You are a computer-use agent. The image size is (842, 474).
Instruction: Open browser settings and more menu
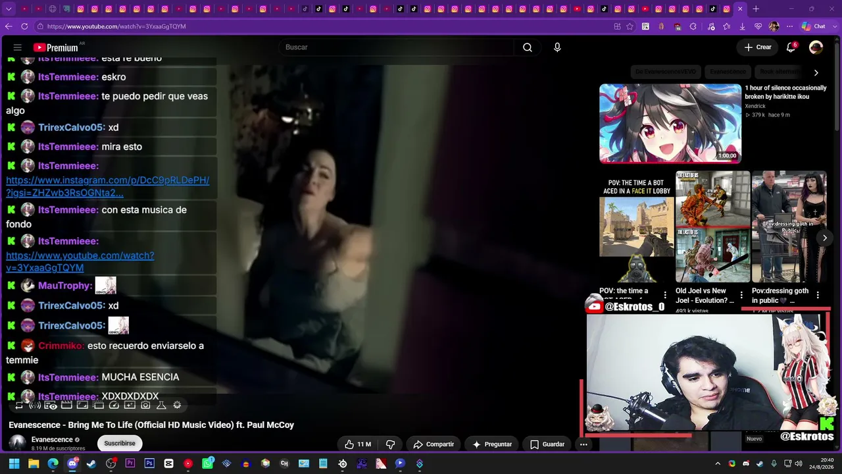789,26
